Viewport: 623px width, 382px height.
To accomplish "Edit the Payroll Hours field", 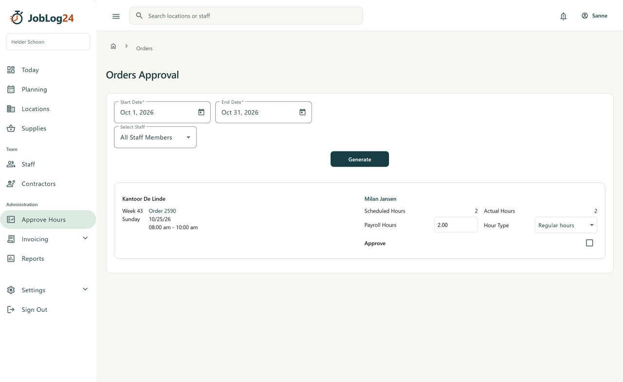I will point(456,225).
